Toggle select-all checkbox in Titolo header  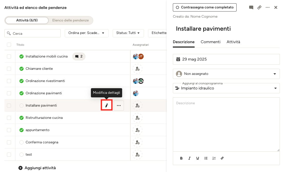[9, 45]
